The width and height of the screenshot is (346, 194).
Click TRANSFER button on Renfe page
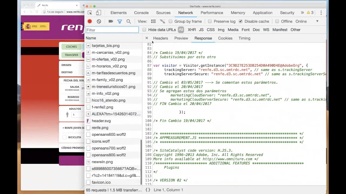point(71,55)
